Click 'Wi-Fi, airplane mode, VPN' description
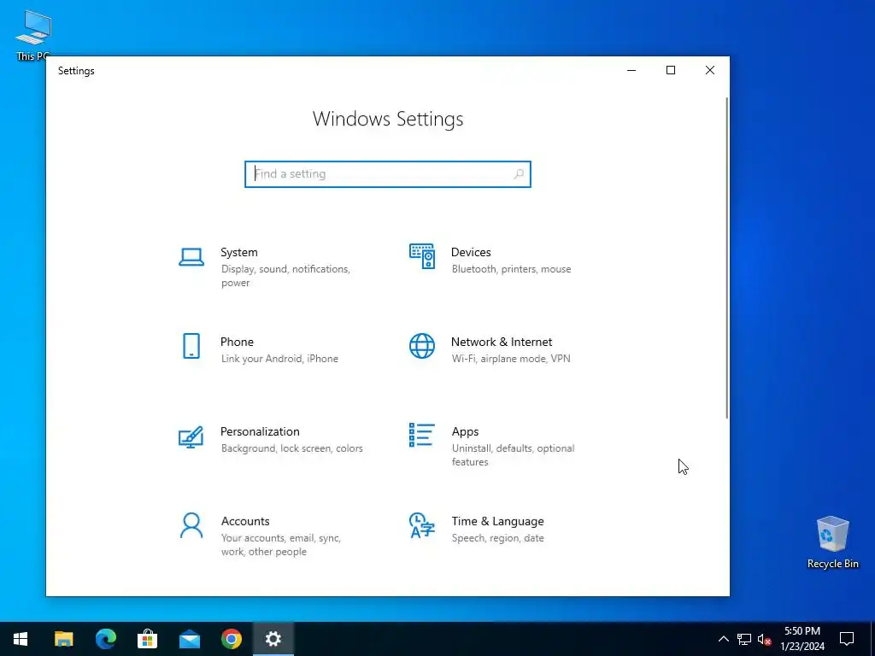Screen dimensions: 875x656 [511, 359]
